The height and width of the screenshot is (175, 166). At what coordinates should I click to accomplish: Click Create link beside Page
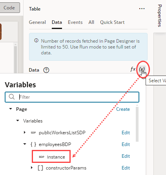pyautogui.click(x=123, y=109)
